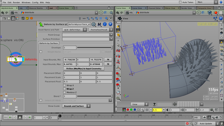
Task: Jump to first frame in playbar
Action: click(6, 118)
